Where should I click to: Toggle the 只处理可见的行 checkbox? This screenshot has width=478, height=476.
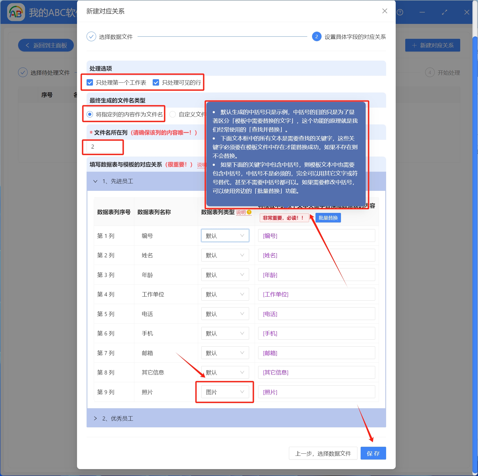click(156, 82)
